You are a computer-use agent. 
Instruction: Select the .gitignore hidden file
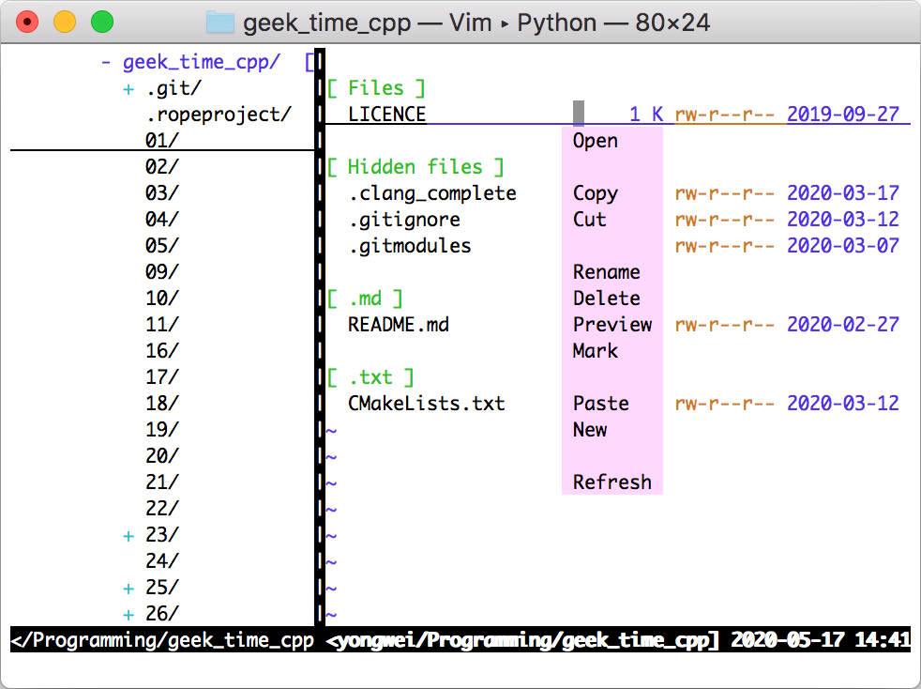click(404, 220)
